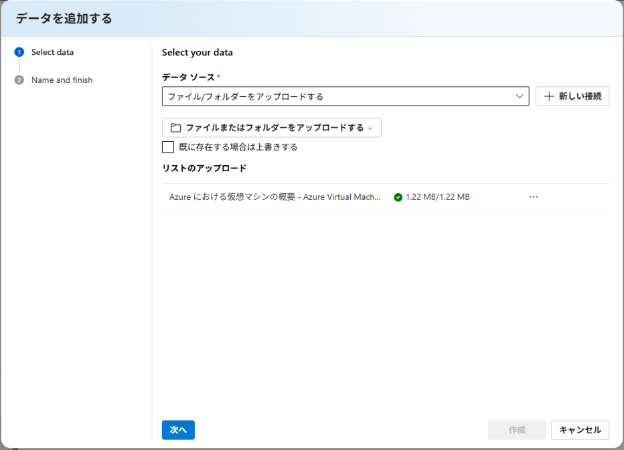The image size is (624, 450).
Task: Switch to the Name and finish step
Action: [x=62, y=80]
